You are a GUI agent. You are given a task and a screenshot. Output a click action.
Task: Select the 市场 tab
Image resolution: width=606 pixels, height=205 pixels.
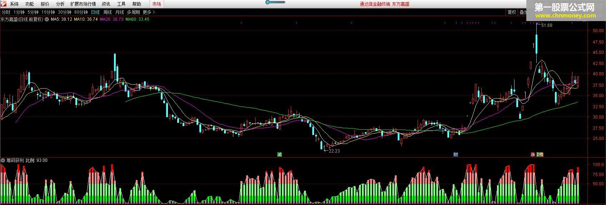pos(157,4)
